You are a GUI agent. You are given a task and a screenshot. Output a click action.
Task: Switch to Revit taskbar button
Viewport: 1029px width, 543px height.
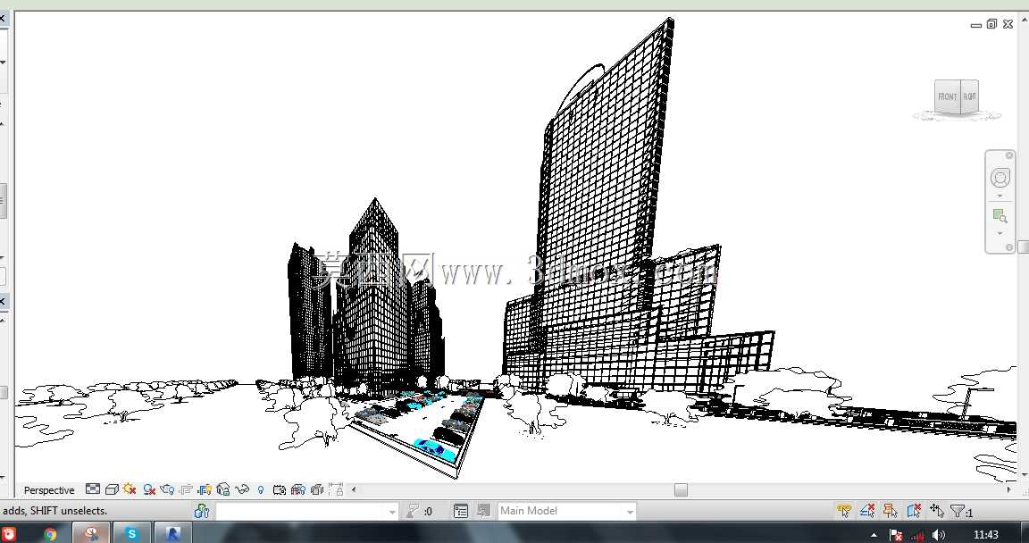point(172,534)
